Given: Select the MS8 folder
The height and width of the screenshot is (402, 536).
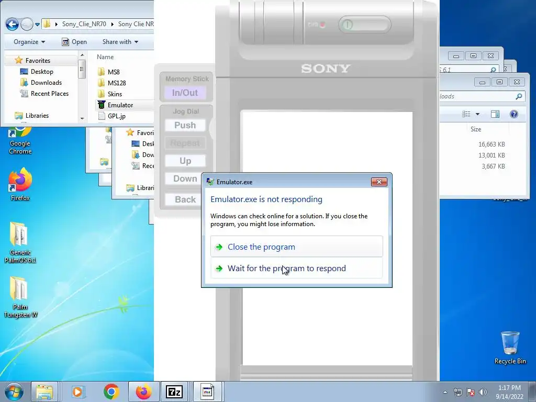Looking at the screenshot, I should 114,72.
